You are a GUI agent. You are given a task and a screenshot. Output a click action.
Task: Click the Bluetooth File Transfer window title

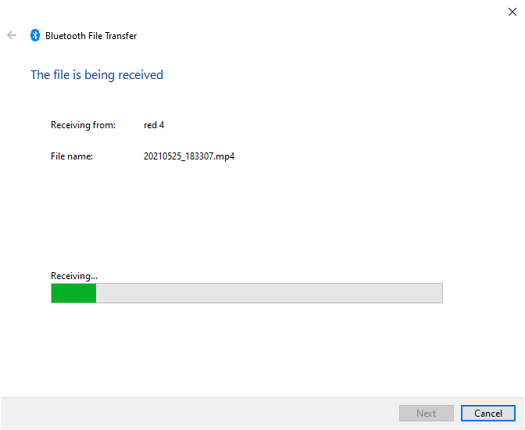tap(91, 35)
